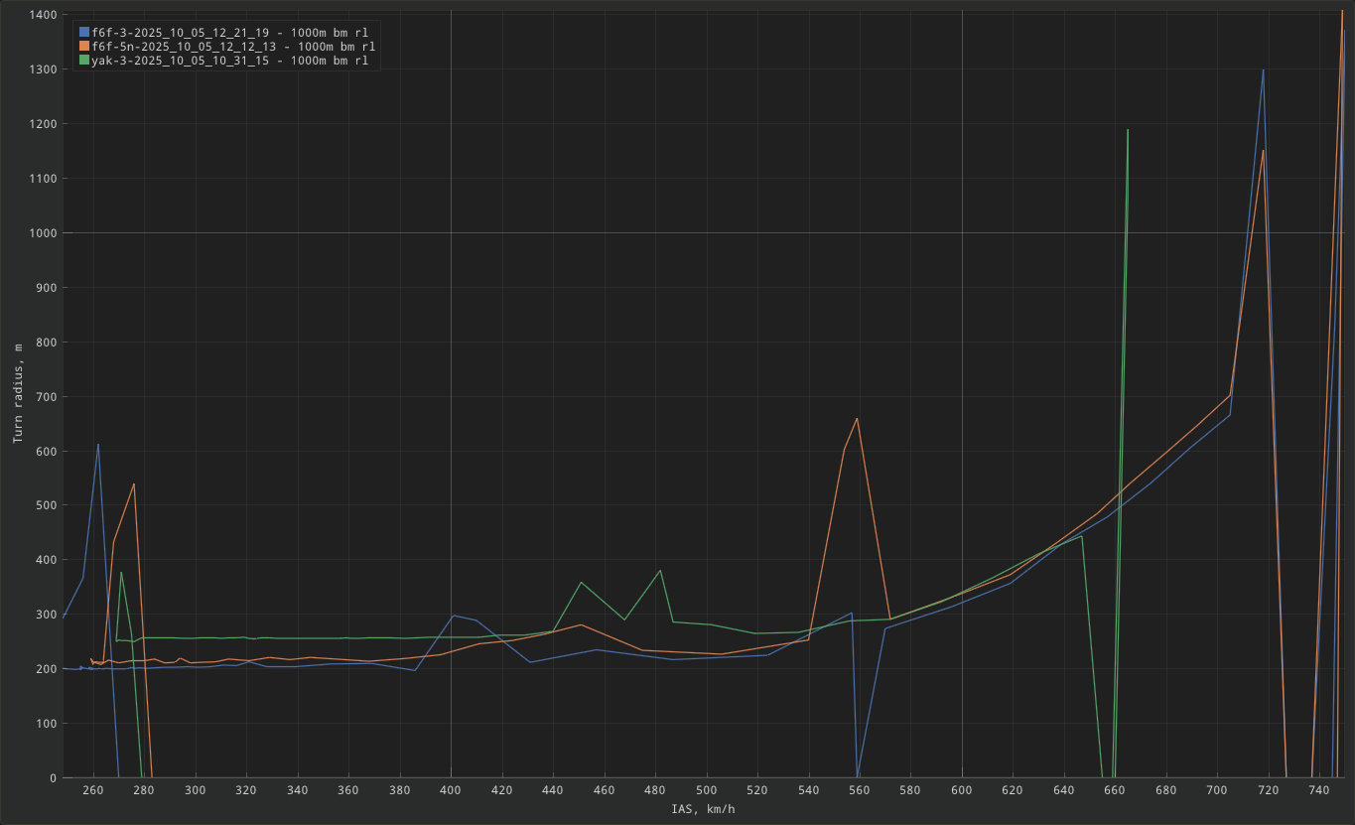Click the 400 tick on the x-axis

coord(451,790)
